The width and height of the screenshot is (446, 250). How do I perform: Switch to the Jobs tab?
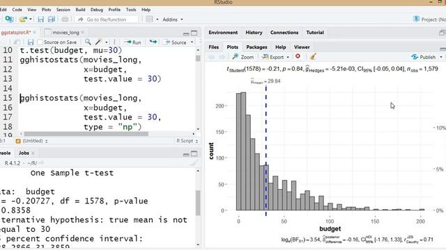[x=24, y=153]
